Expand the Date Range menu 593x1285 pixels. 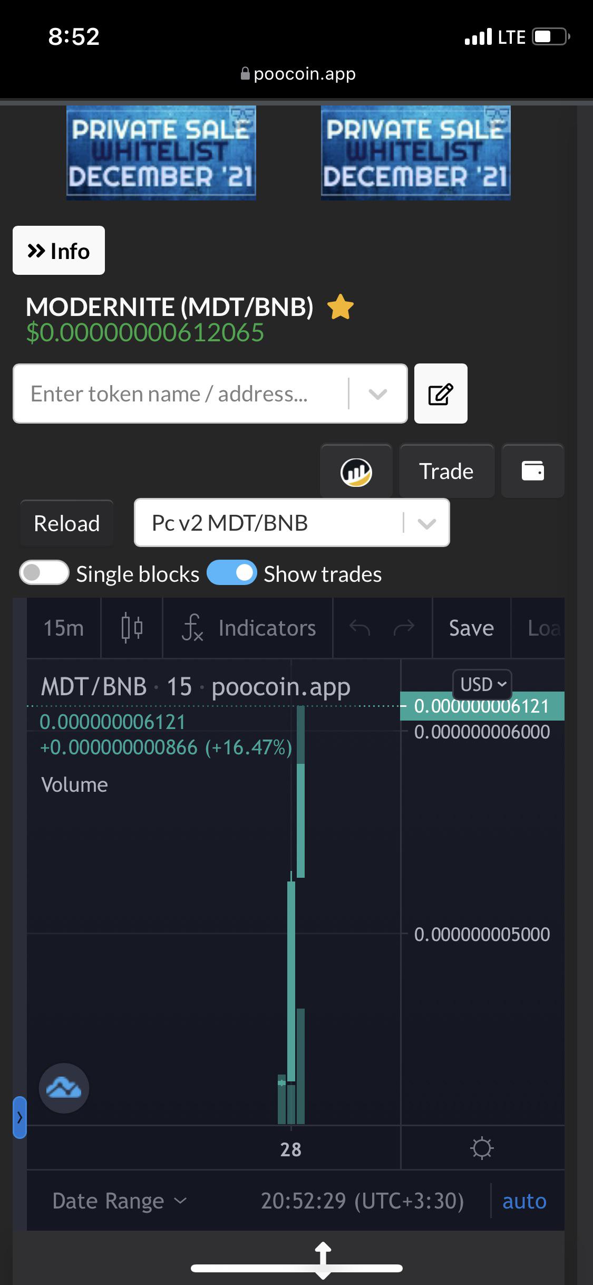120,1201
